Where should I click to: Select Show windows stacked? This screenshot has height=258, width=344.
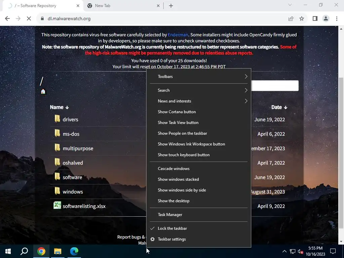(199, 179)
